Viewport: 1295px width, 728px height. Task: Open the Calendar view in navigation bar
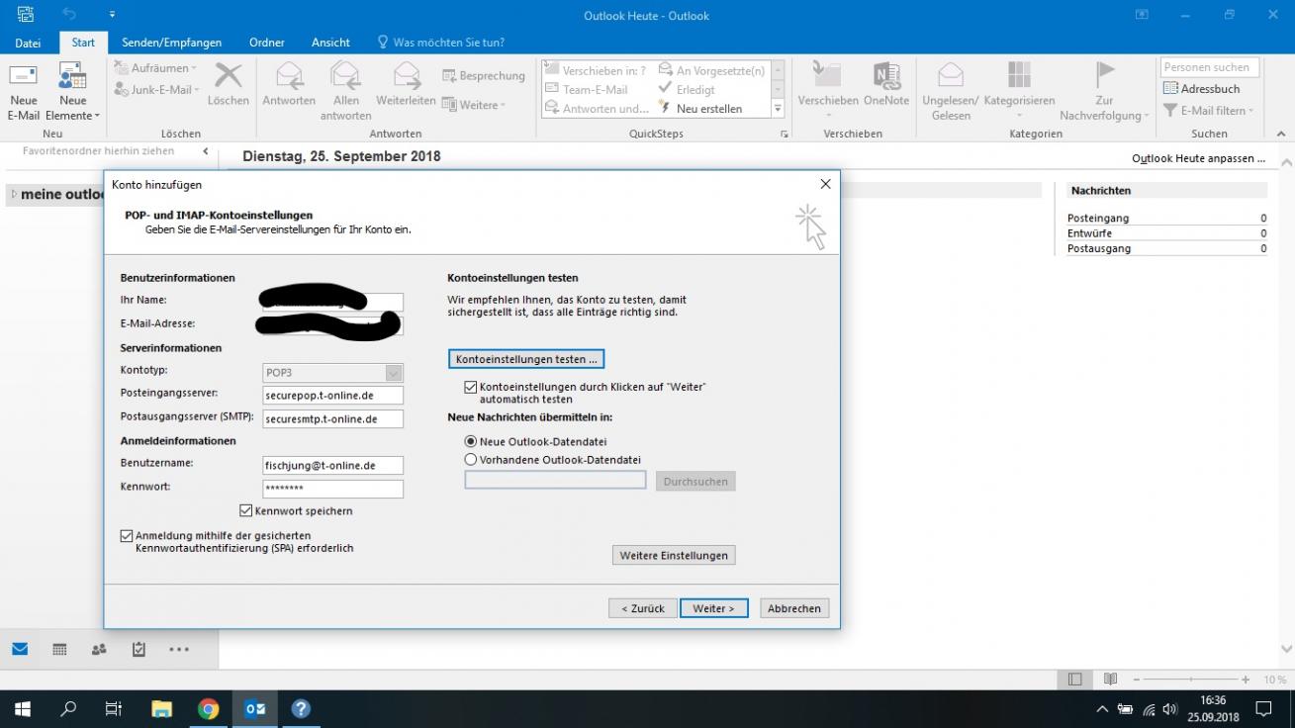(59, 650)
